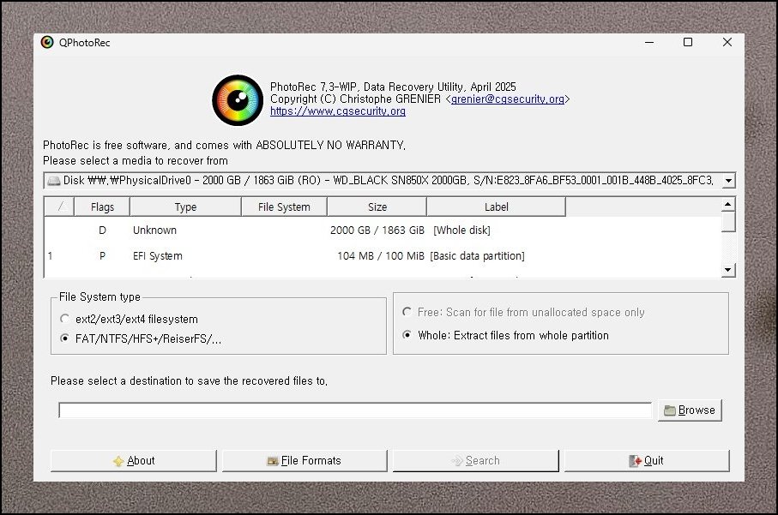This screenshot has height=515, width=778.
Task: Close the QPhotoRec window
Action: point(727,42)
